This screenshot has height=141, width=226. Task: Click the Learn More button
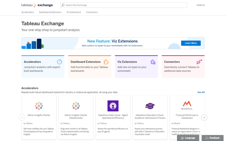[191, 43]
